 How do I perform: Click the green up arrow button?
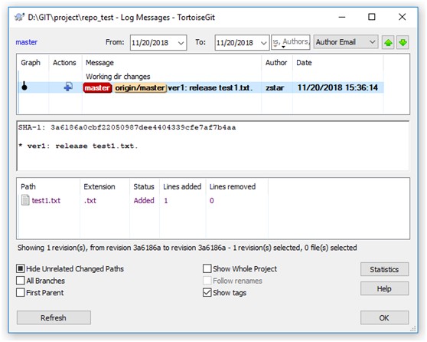coord(388,43)
